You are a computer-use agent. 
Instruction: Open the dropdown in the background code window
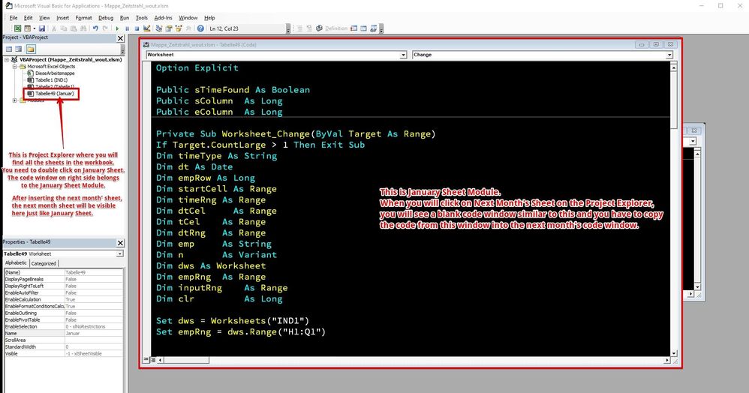point(692,141)
